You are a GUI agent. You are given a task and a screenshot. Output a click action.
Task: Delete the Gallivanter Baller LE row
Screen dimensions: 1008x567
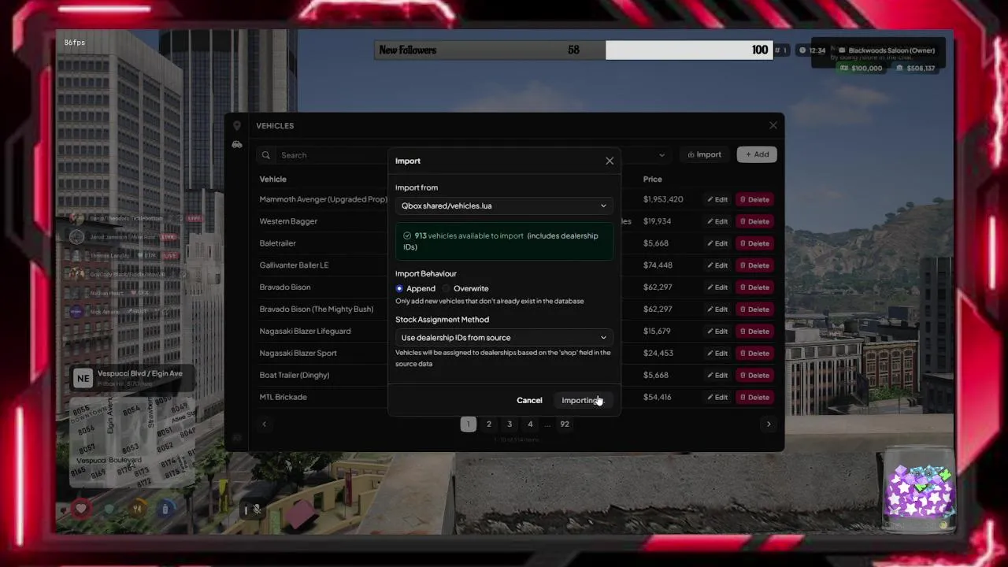pyautogui.click(x=754, y=265)
